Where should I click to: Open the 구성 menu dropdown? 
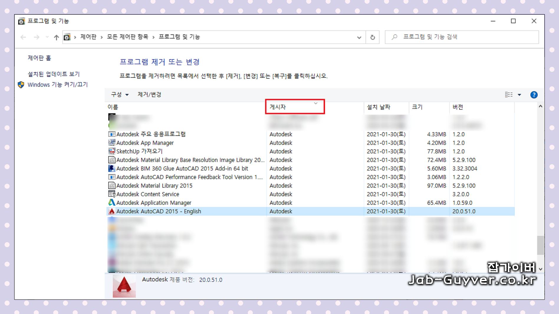pos(120,95)
